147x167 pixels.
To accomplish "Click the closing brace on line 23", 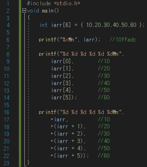I will pyautogui.click(x=28, y=162).
